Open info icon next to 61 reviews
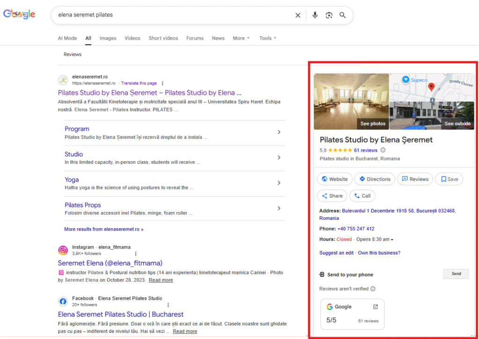This screenshot has width=479, height=339. pyautogui.click(x=383, y=150)
